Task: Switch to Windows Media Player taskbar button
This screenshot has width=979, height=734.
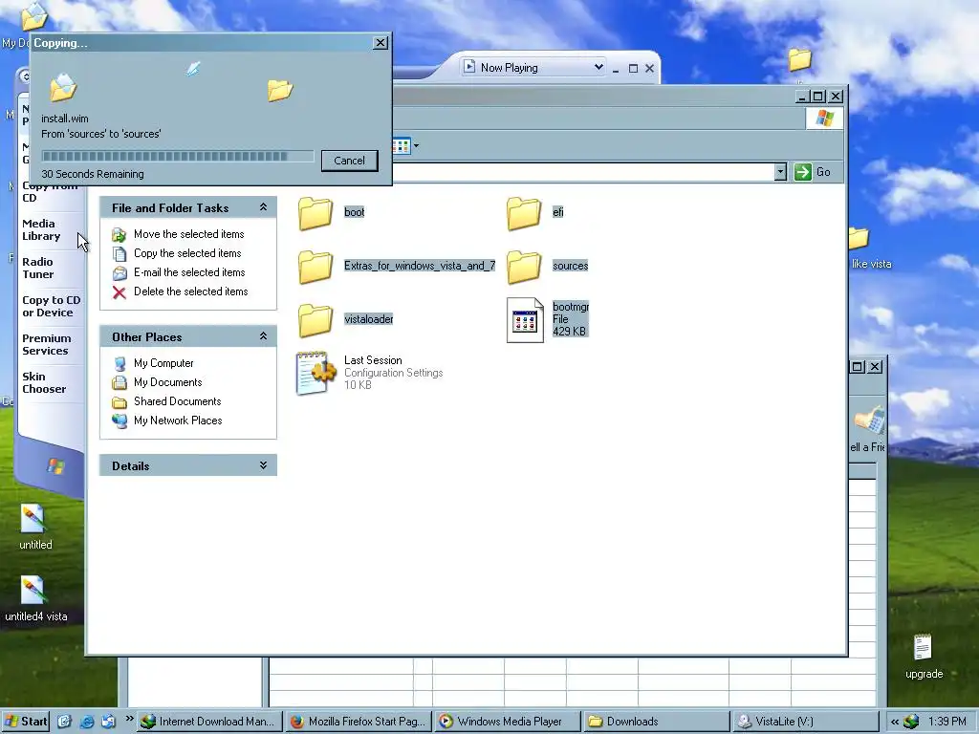Action: [x=508, y=722]
